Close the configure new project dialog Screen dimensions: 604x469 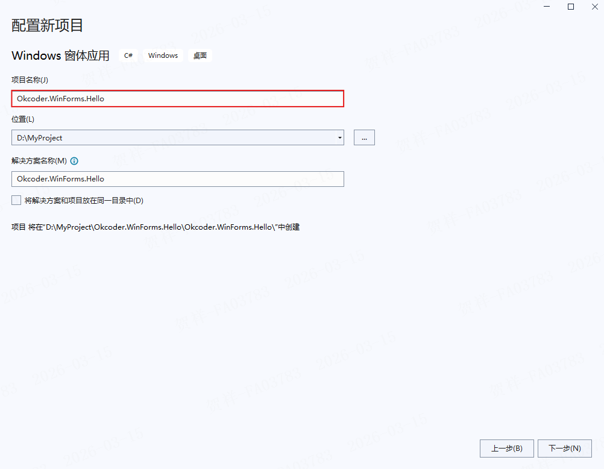point(595,7)
